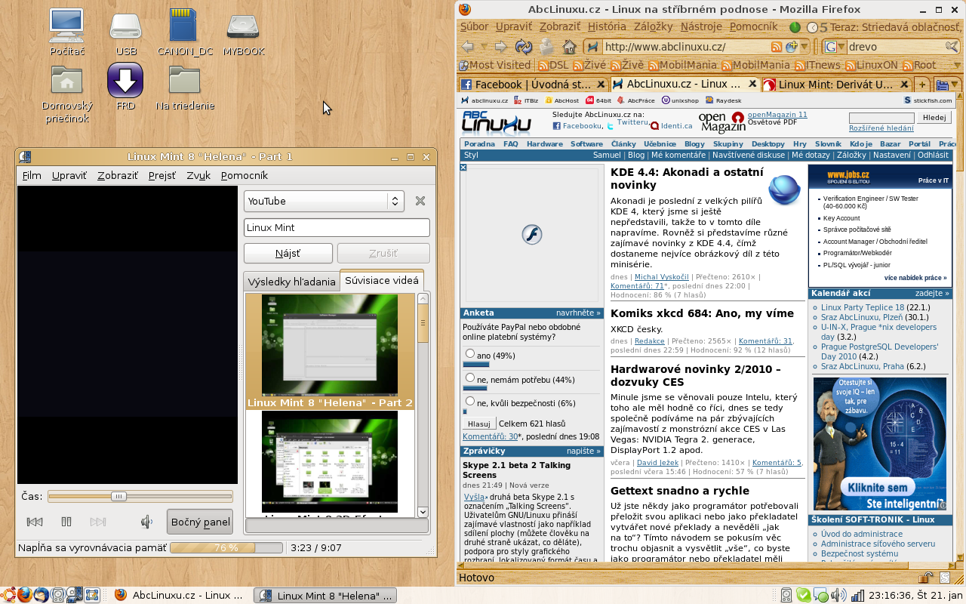Viewport: 966px width, 604px height.
Task: Open the USB drive desktop icon
Action: pyautogui.click(x=126, y=32)
